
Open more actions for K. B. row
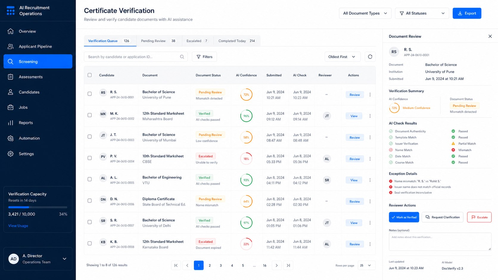[370, 244]
